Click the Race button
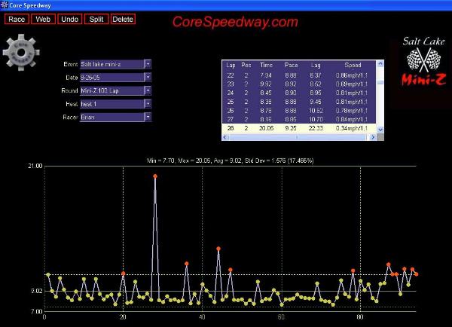 tap(17, 19)
